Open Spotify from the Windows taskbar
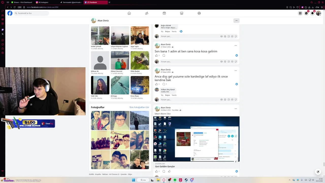This screenshot has height=183, width=325. (175, 180)
